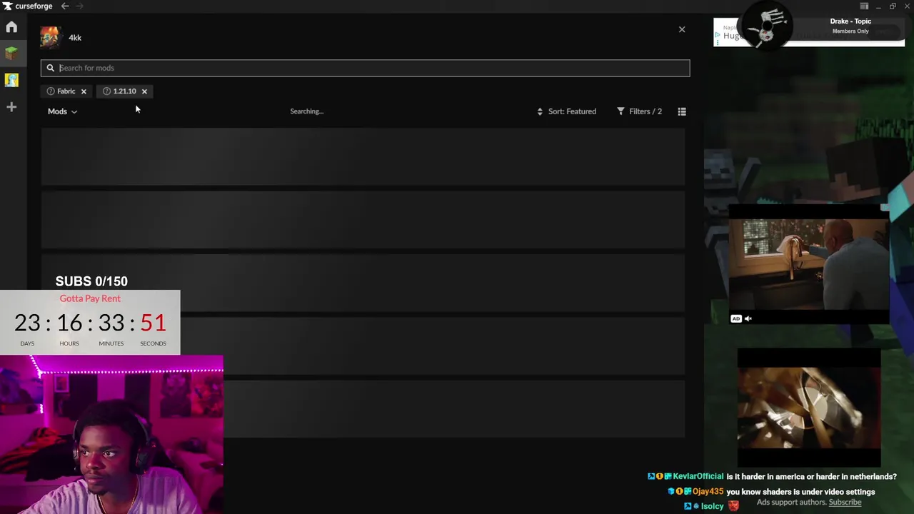The image size is (914, 514).
Task: Click the AD badge on video
Action: (x=736, y=318)
